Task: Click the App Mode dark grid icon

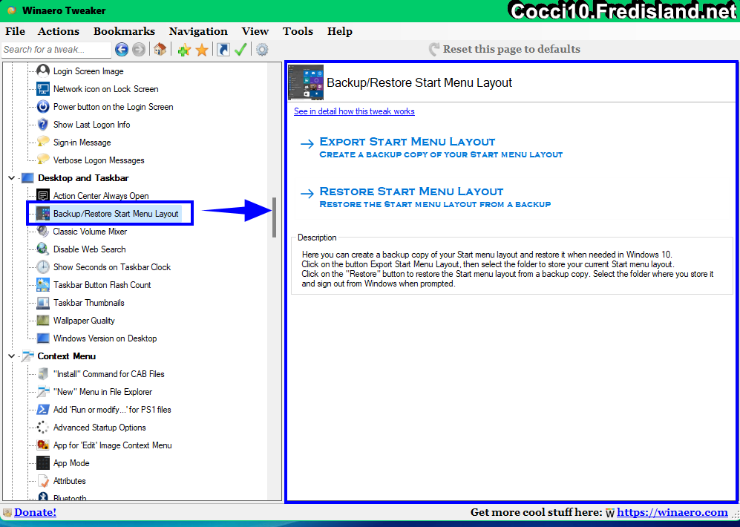Action: [43, 463]
